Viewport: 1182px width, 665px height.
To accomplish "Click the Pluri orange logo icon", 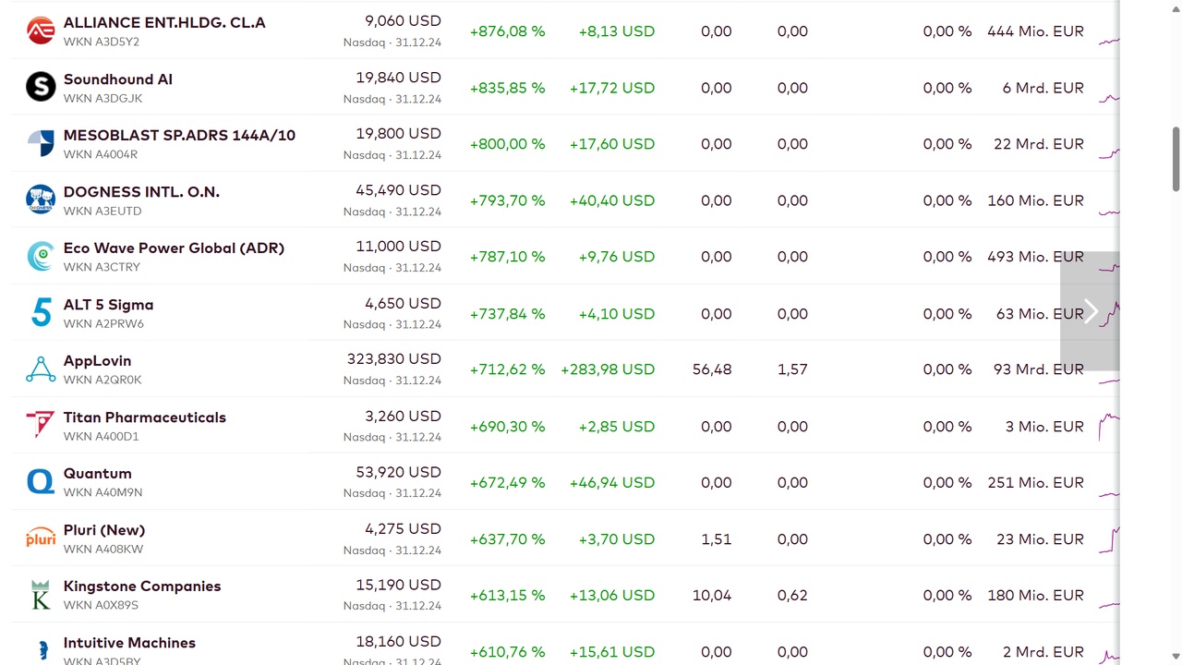I will pos(41,538).
